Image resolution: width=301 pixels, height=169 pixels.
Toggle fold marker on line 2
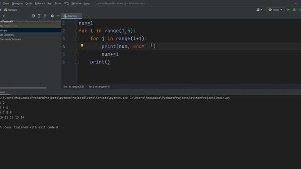coord(77,31)
